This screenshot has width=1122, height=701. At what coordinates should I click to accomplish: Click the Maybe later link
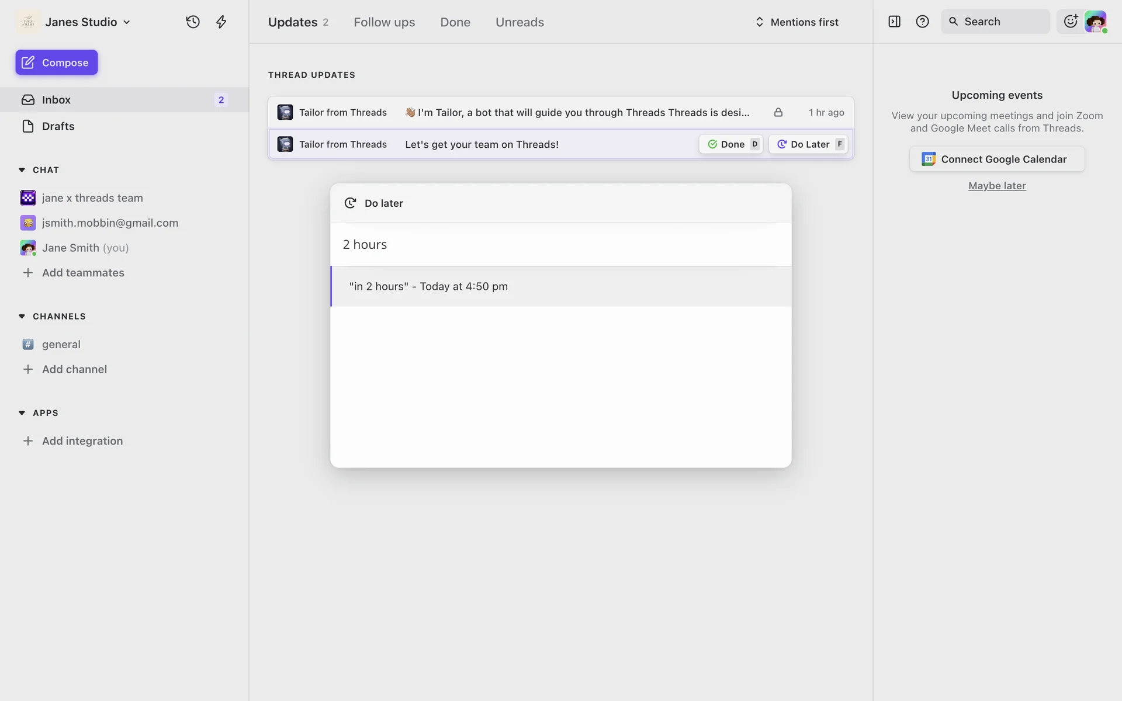(x=997, y=186)
